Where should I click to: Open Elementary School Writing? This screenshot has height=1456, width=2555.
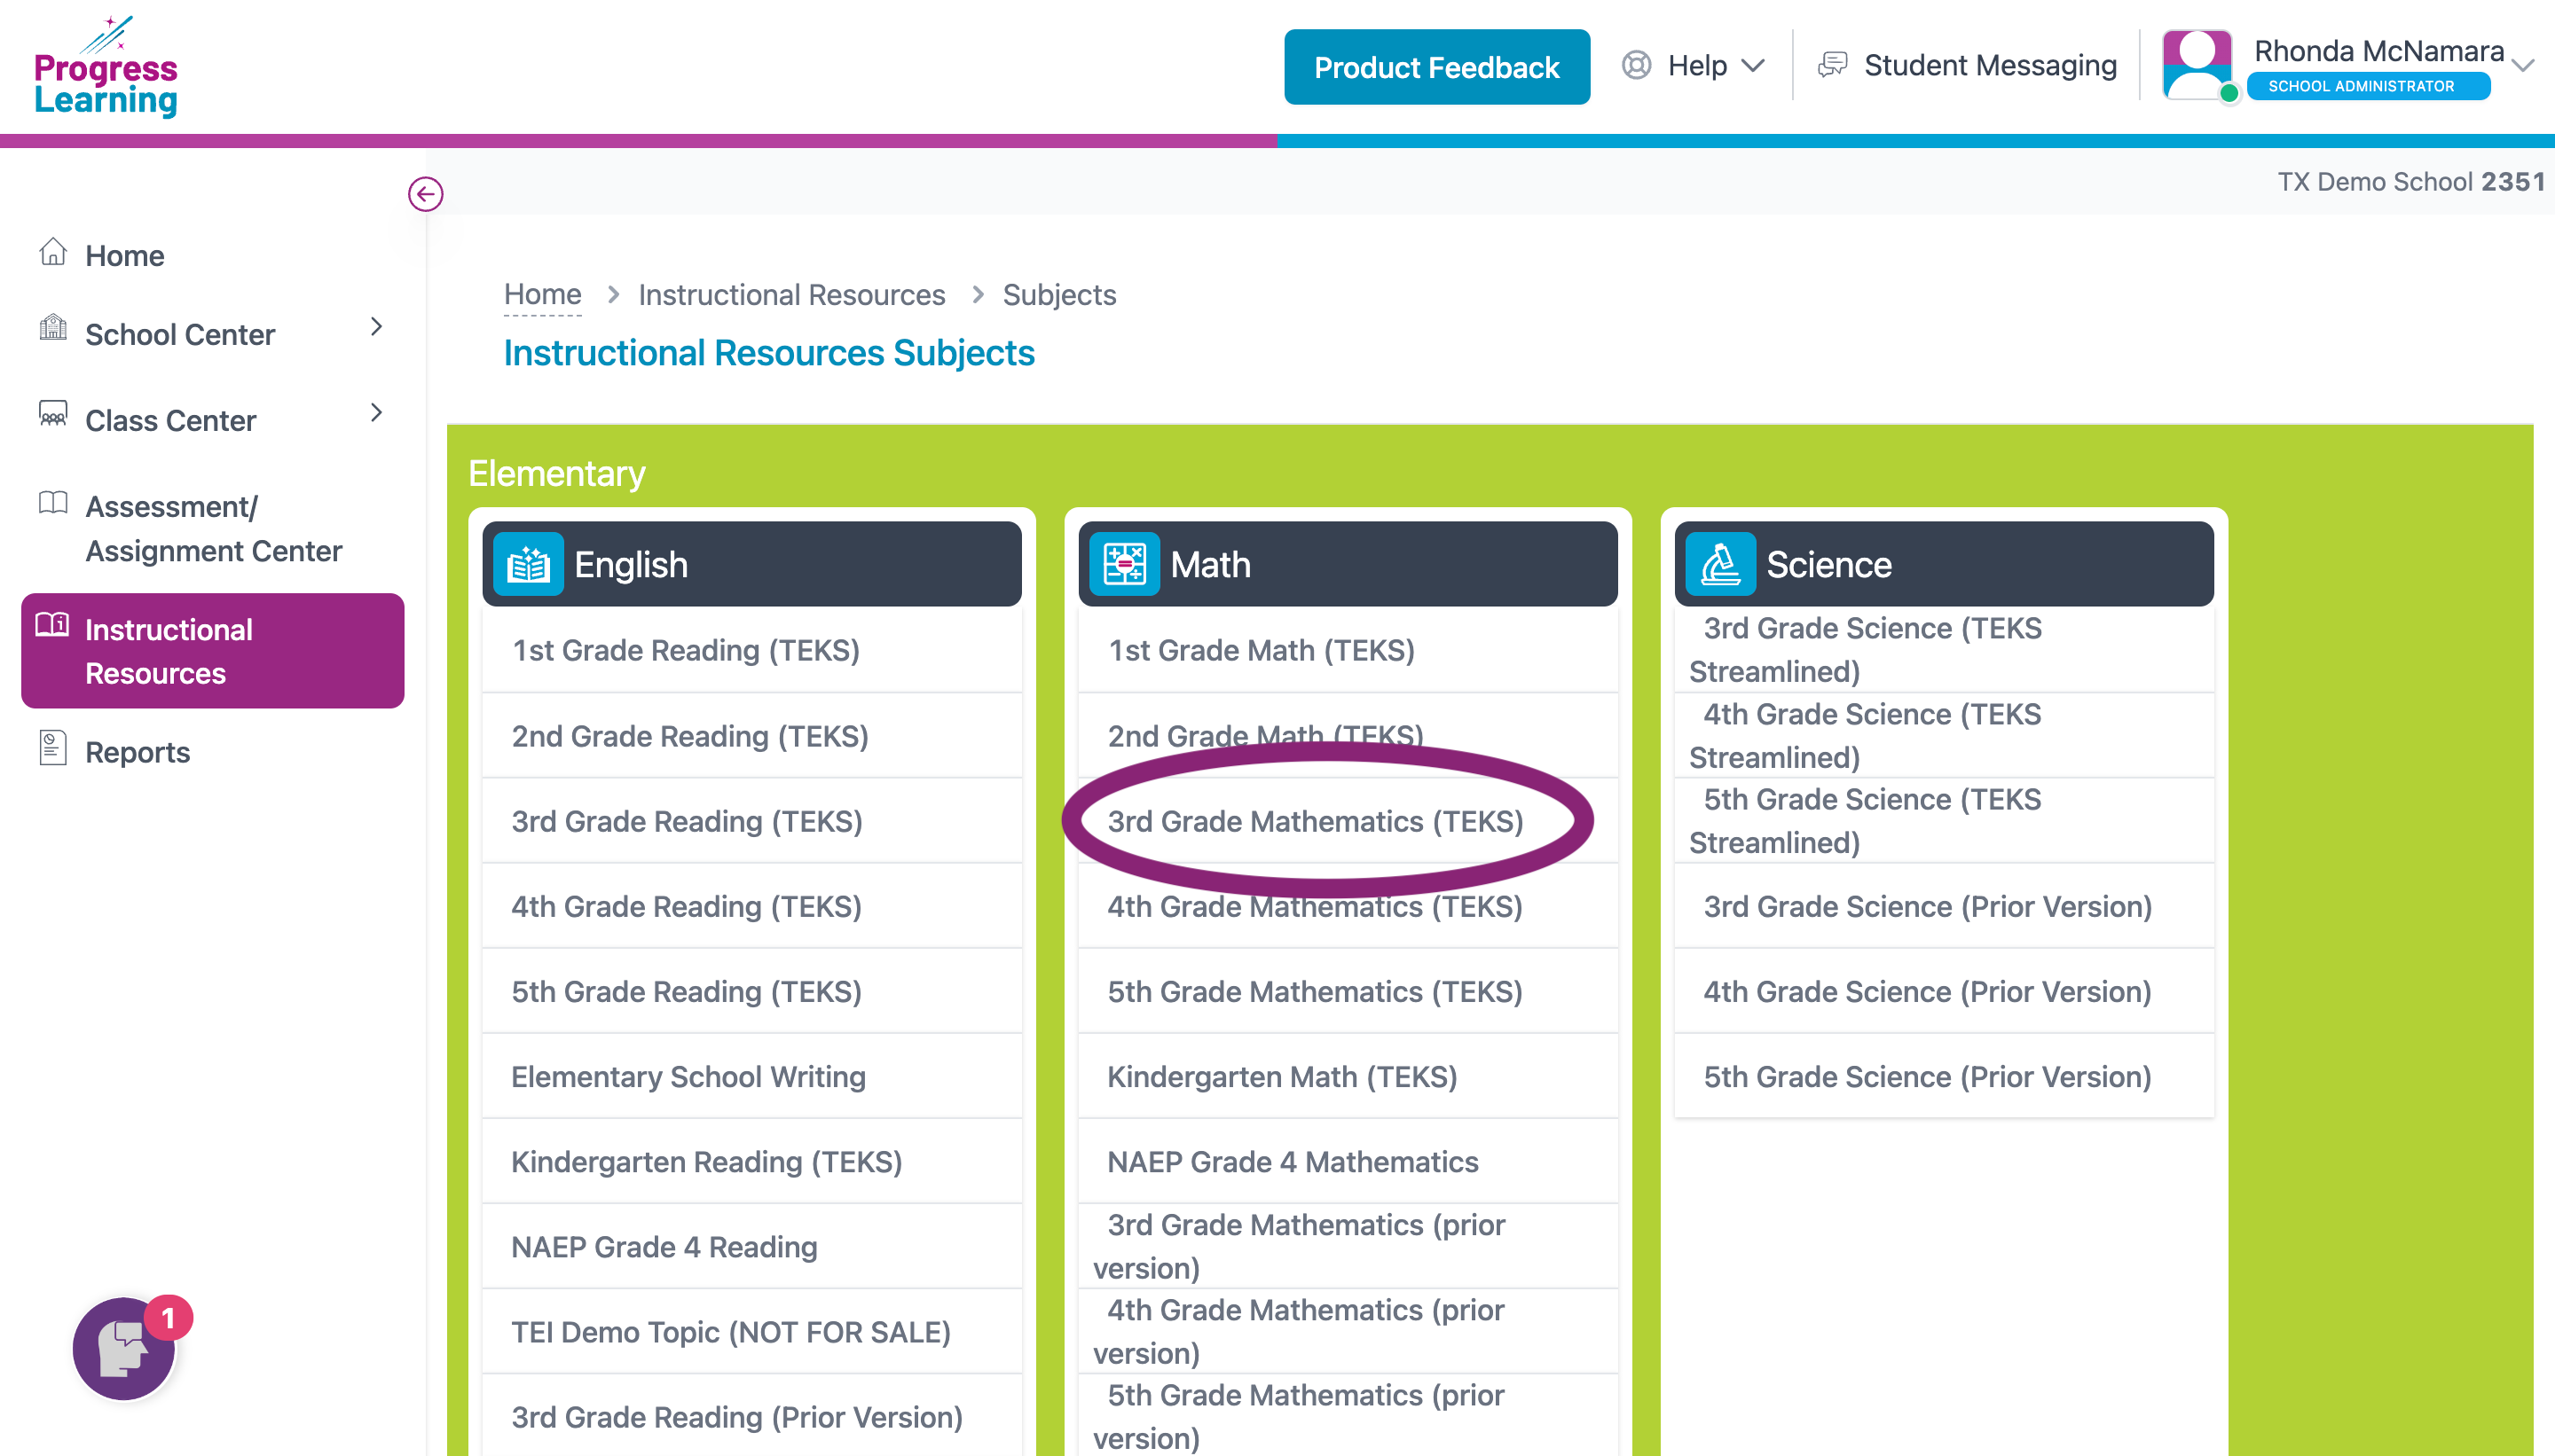pos(751,1076)
